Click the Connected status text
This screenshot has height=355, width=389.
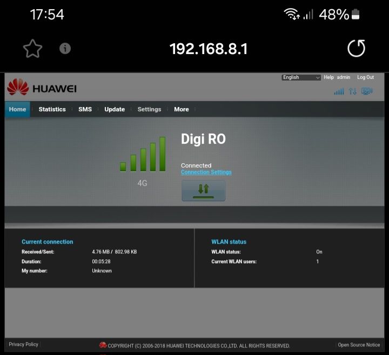coord(196,165)
